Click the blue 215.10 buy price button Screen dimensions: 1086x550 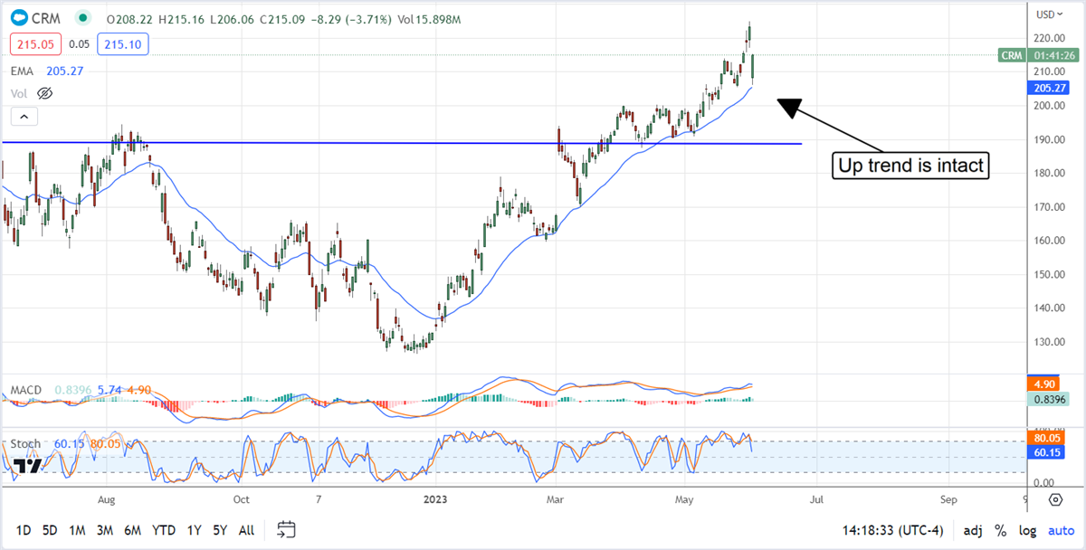124,43
